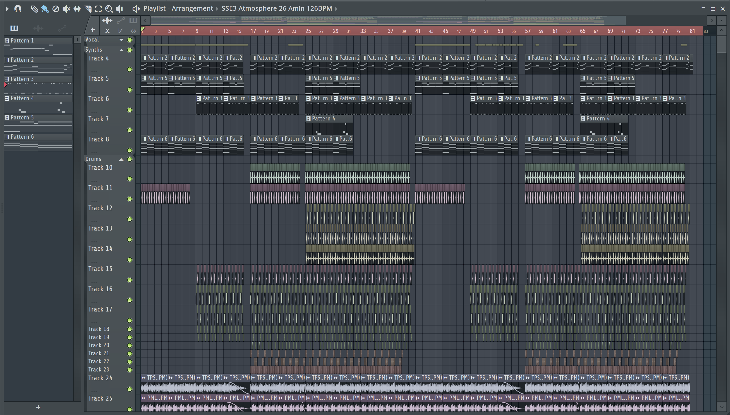Click the Pattern 6 icon in picker
Viewport: 730px width, 415px height.
(7, 137)
